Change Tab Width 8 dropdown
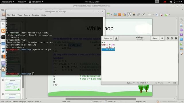This screenshot has width=184, height=103. (143, 83)
